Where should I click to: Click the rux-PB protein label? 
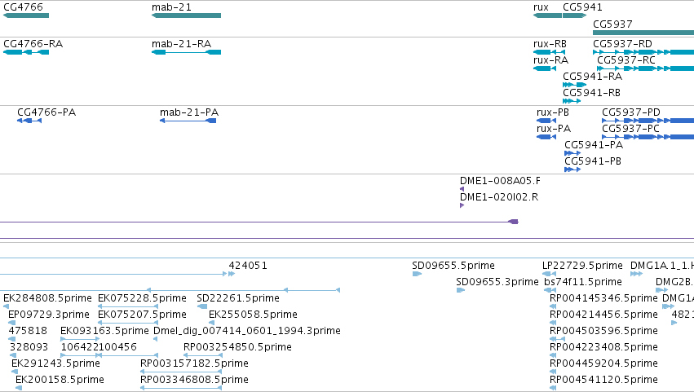click(553, 112)
